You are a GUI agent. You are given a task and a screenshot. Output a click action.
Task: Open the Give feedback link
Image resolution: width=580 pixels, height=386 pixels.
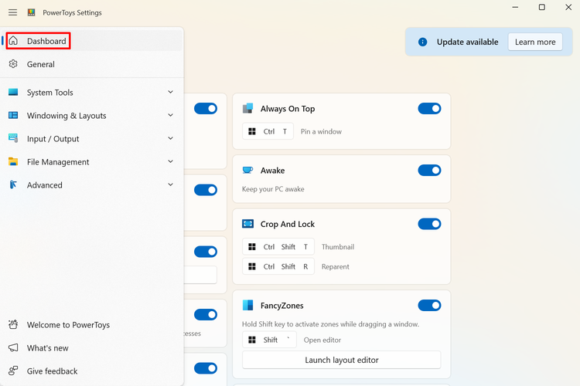(92, 371)
